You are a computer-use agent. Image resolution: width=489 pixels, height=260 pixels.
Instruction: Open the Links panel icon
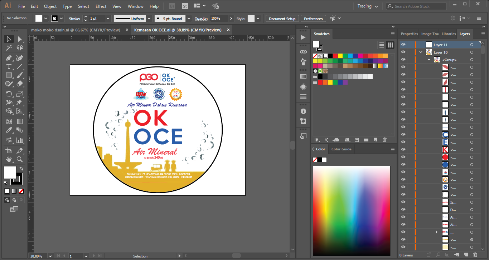(x=303, y=52)
